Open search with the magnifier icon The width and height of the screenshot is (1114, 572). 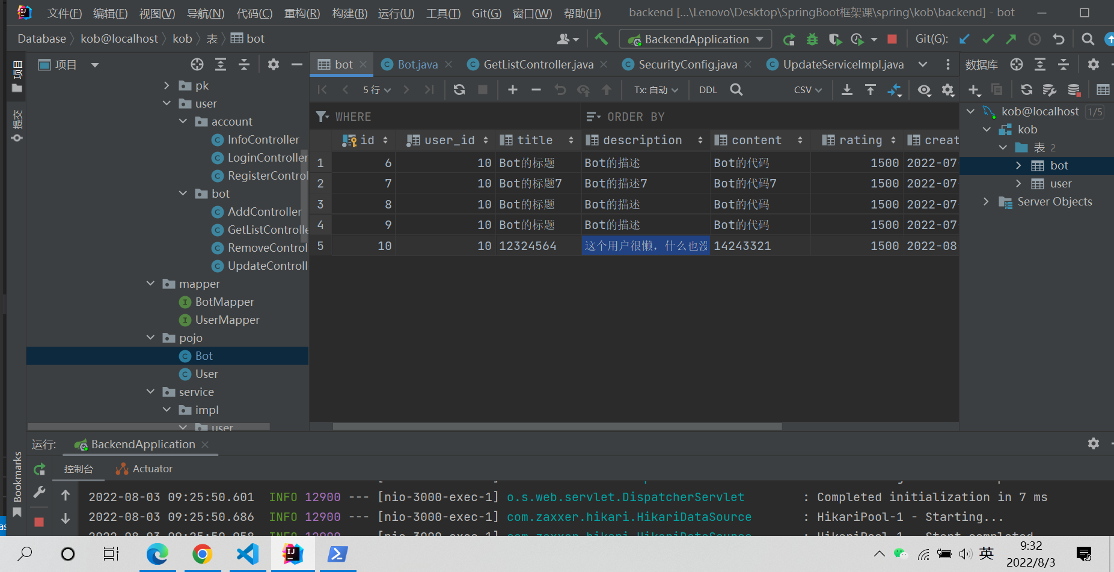(736, 89)
